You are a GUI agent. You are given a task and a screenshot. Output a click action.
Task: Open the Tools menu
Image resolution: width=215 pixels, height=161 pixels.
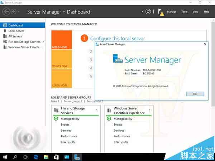point(184,12)
